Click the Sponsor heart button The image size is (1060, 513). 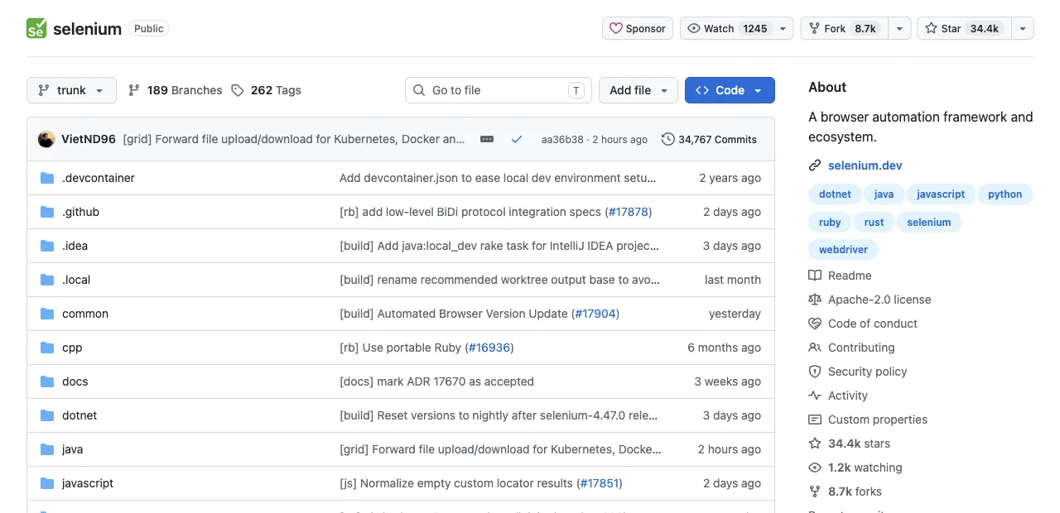point(638,28)
